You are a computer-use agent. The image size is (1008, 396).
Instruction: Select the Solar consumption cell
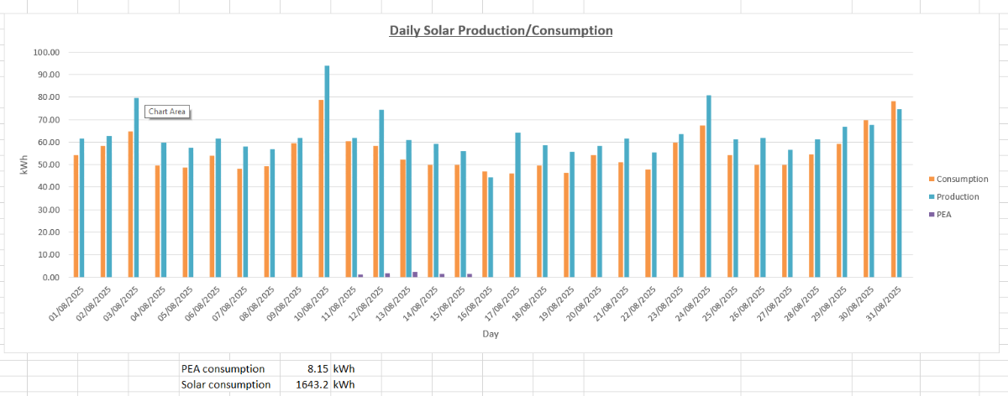[226, 385]
